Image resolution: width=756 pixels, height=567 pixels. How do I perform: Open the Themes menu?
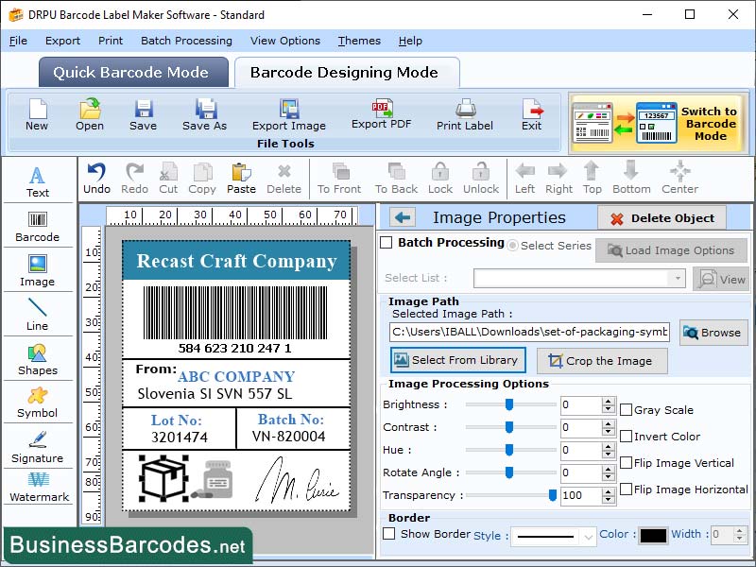pyautogui.click(x=359, y=41)
